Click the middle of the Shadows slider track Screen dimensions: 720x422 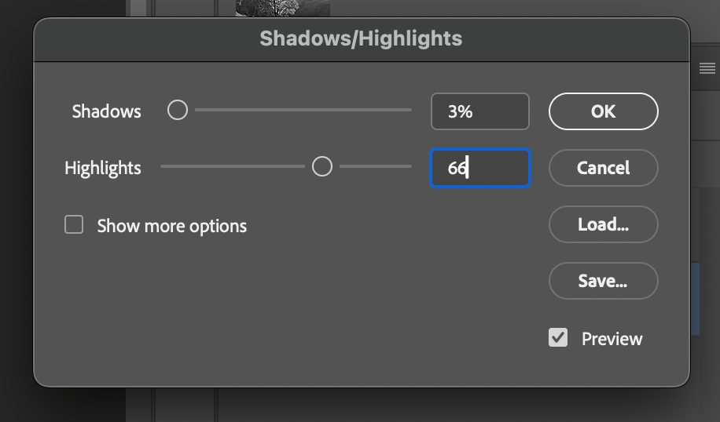[303, 111]
